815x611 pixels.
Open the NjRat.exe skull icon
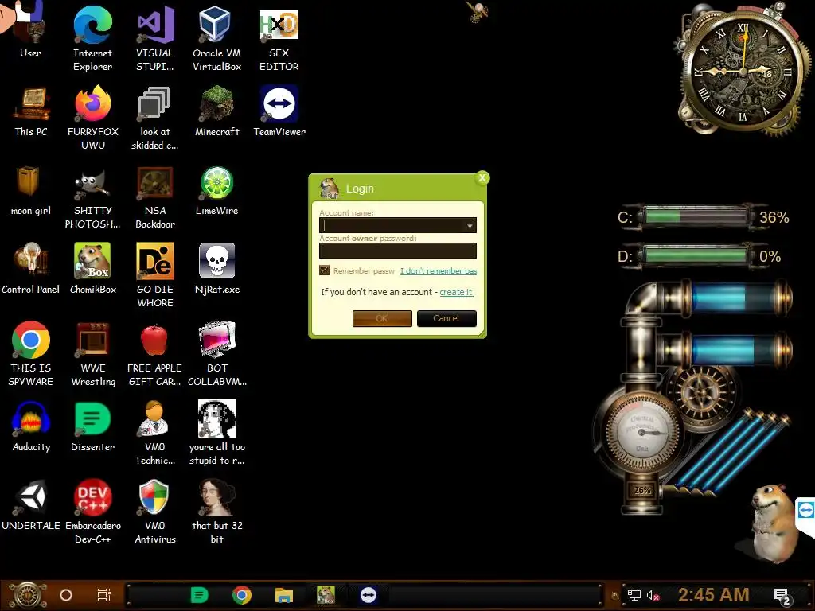tap(216, 269)
